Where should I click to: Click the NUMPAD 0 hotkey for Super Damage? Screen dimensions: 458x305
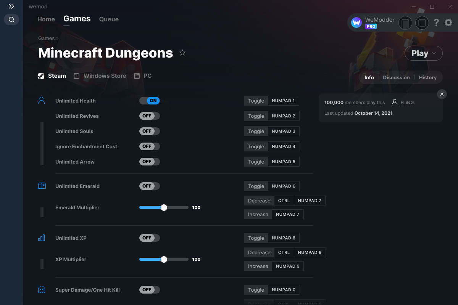click(x=284, y=290)
